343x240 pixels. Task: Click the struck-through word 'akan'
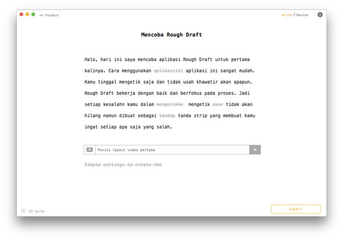tap(218, 105)
